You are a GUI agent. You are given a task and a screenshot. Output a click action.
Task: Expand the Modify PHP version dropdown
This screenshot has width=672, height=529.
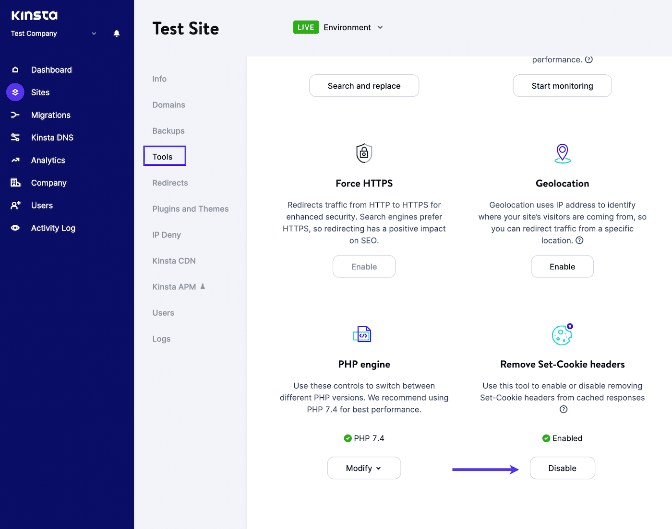click(x=364, y=468)
